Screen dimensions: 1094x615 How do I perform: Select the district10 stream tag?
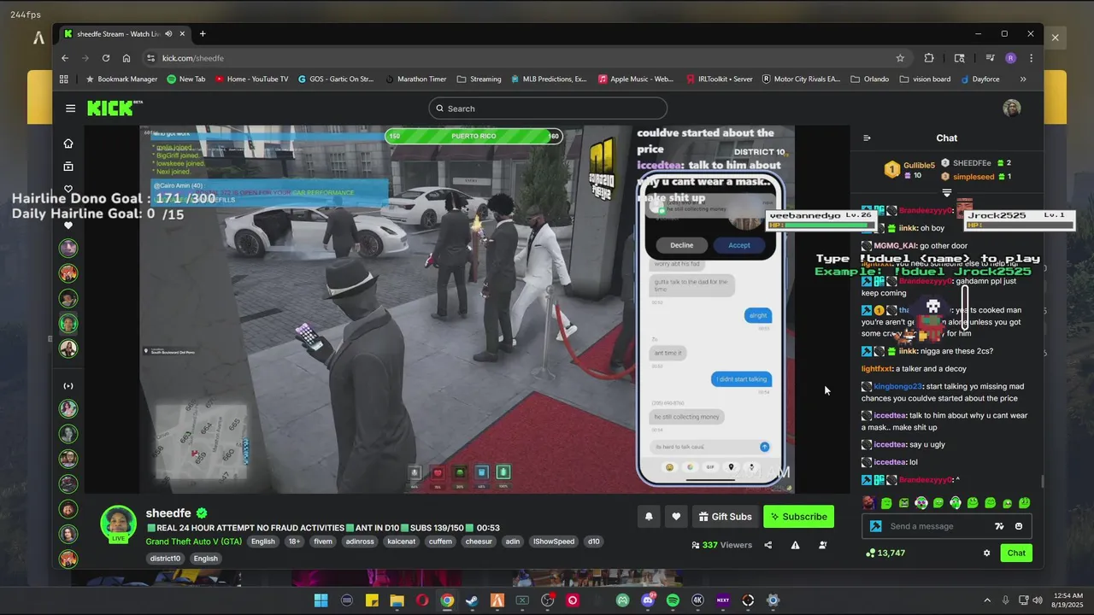pyautogui.click(x=165, y=559)
